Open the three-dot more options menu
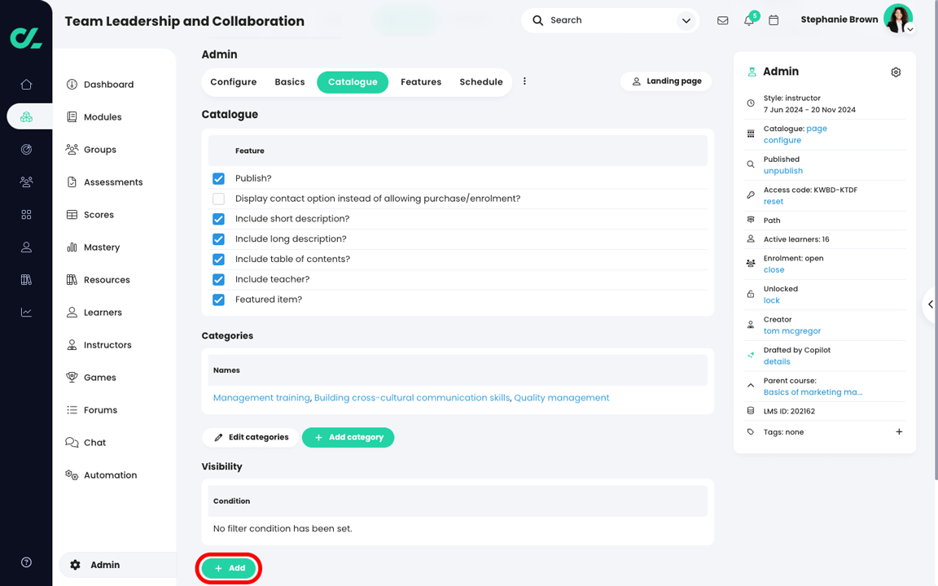938x586 pixels. click(524, 81)
